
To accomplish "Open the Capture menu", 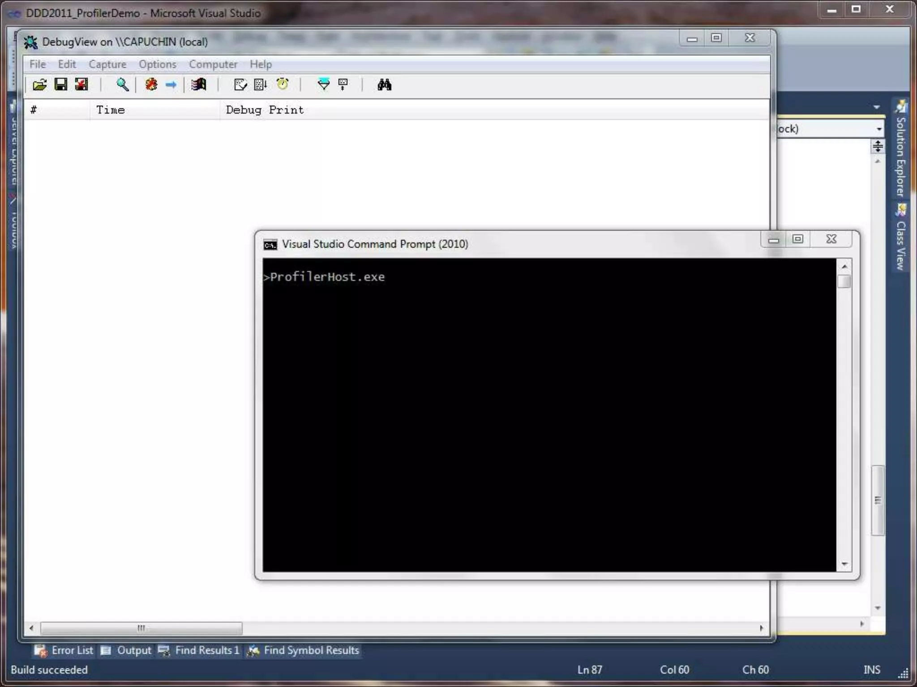I will click(x=107, y=64).
